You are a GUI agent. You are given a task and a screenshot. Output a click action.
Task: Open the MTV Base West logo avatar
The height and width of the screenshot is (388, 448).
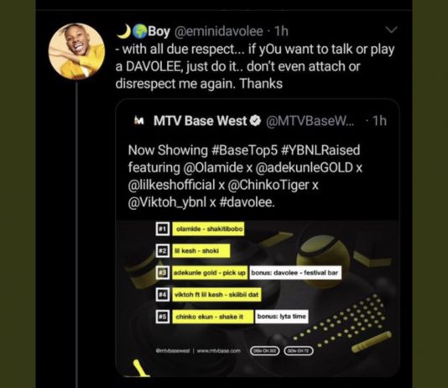pos(139,121)
